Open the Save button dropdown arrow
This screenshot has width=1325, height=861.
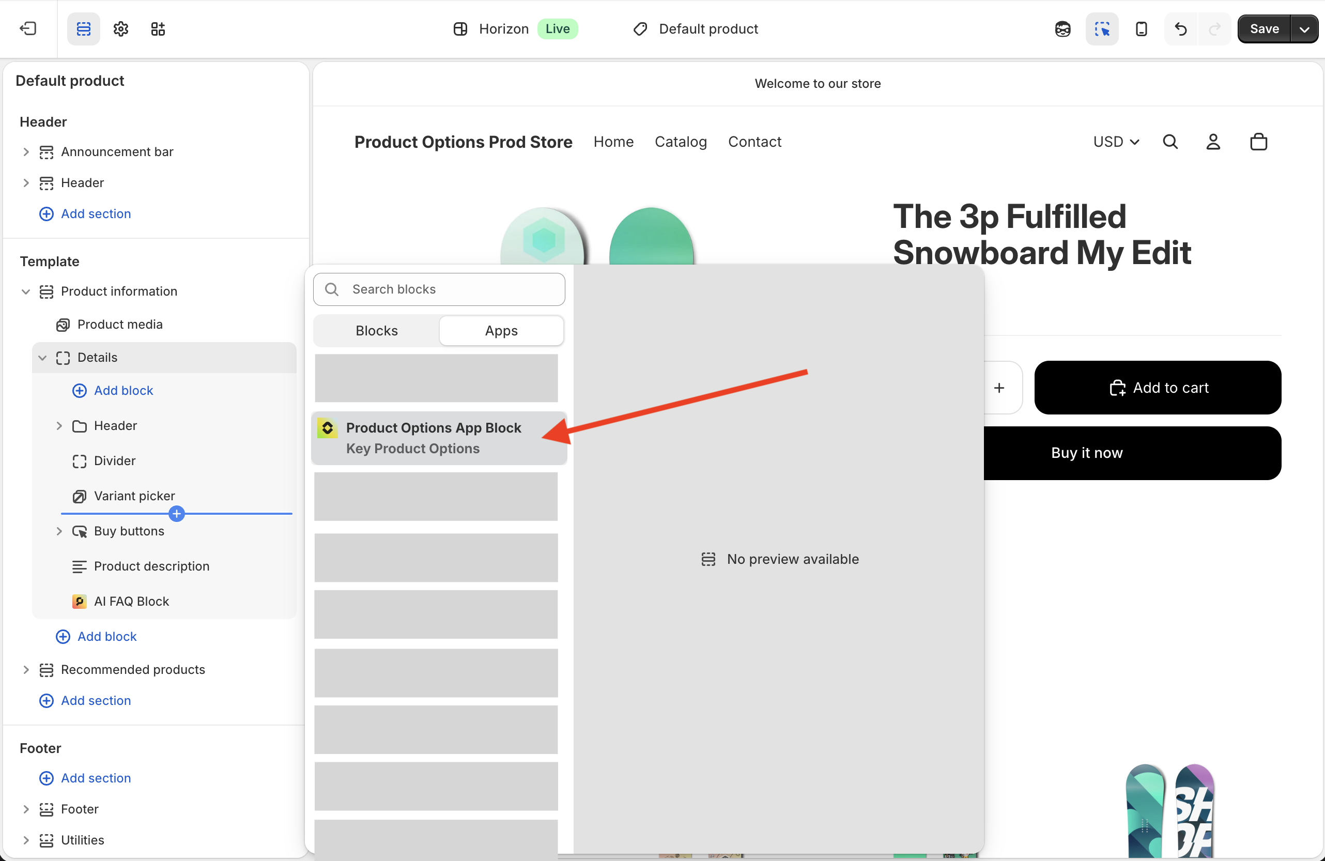[1305, 29]
